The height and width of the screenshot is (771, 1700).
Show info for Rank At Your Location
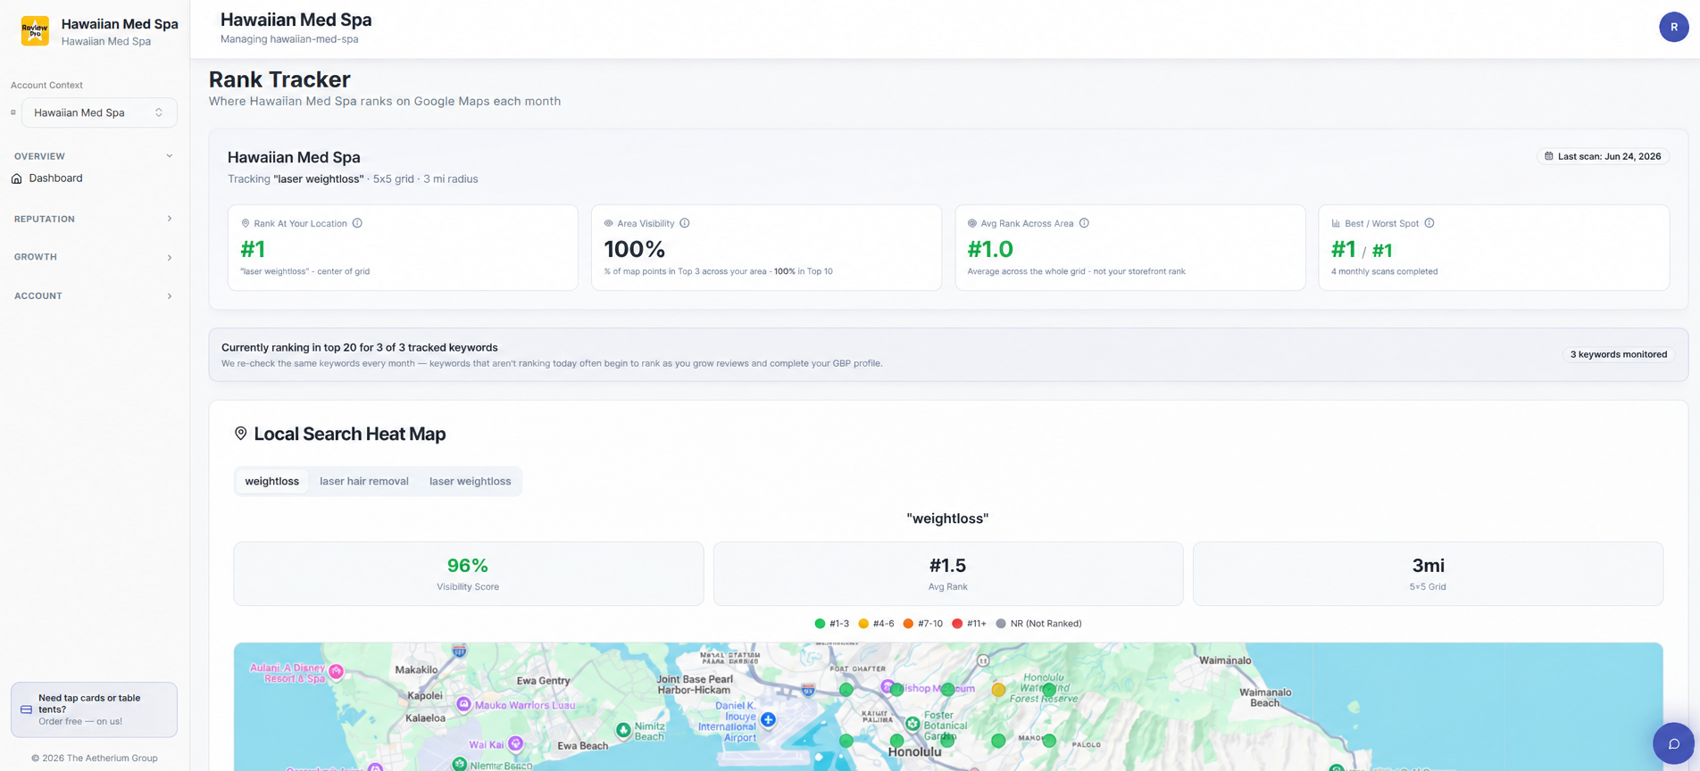pos(357,223)
